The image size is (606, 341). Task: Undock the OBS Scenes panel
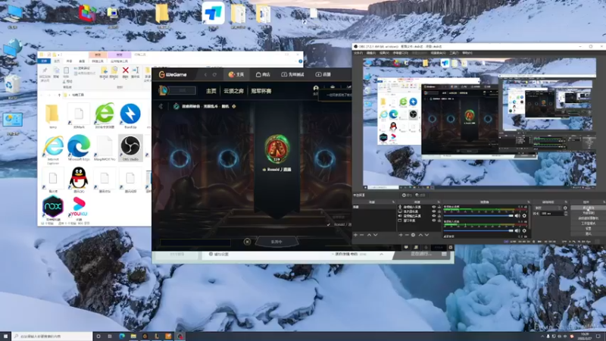point(393,202)
